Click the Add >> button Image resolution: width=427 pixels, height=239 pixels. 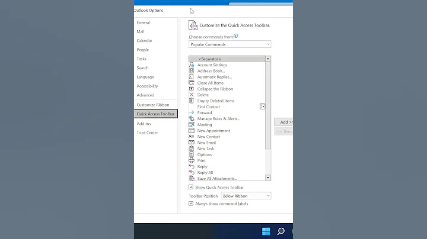[283, 122]
